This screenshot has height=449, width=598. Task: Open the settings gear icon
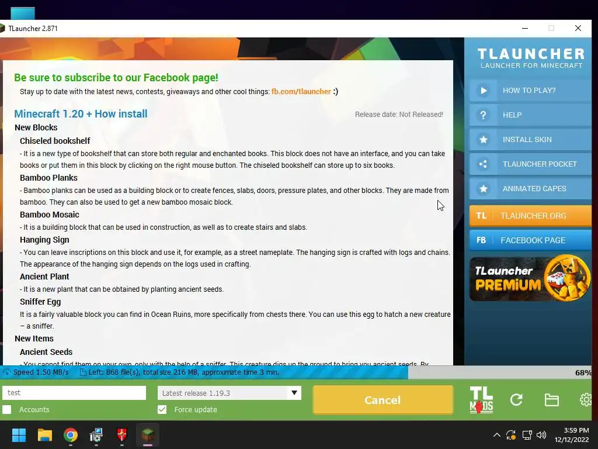point(586,400)
